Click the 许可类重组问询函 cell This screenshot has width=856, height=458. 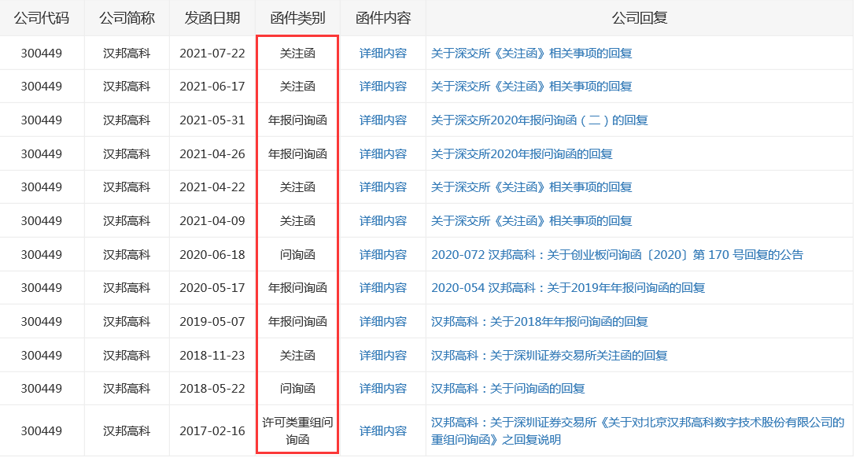[x=297, y=431]
